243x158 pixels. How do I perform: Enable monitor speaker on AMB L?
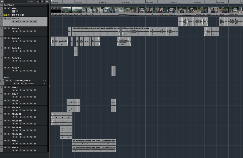(x=17, y=144)
